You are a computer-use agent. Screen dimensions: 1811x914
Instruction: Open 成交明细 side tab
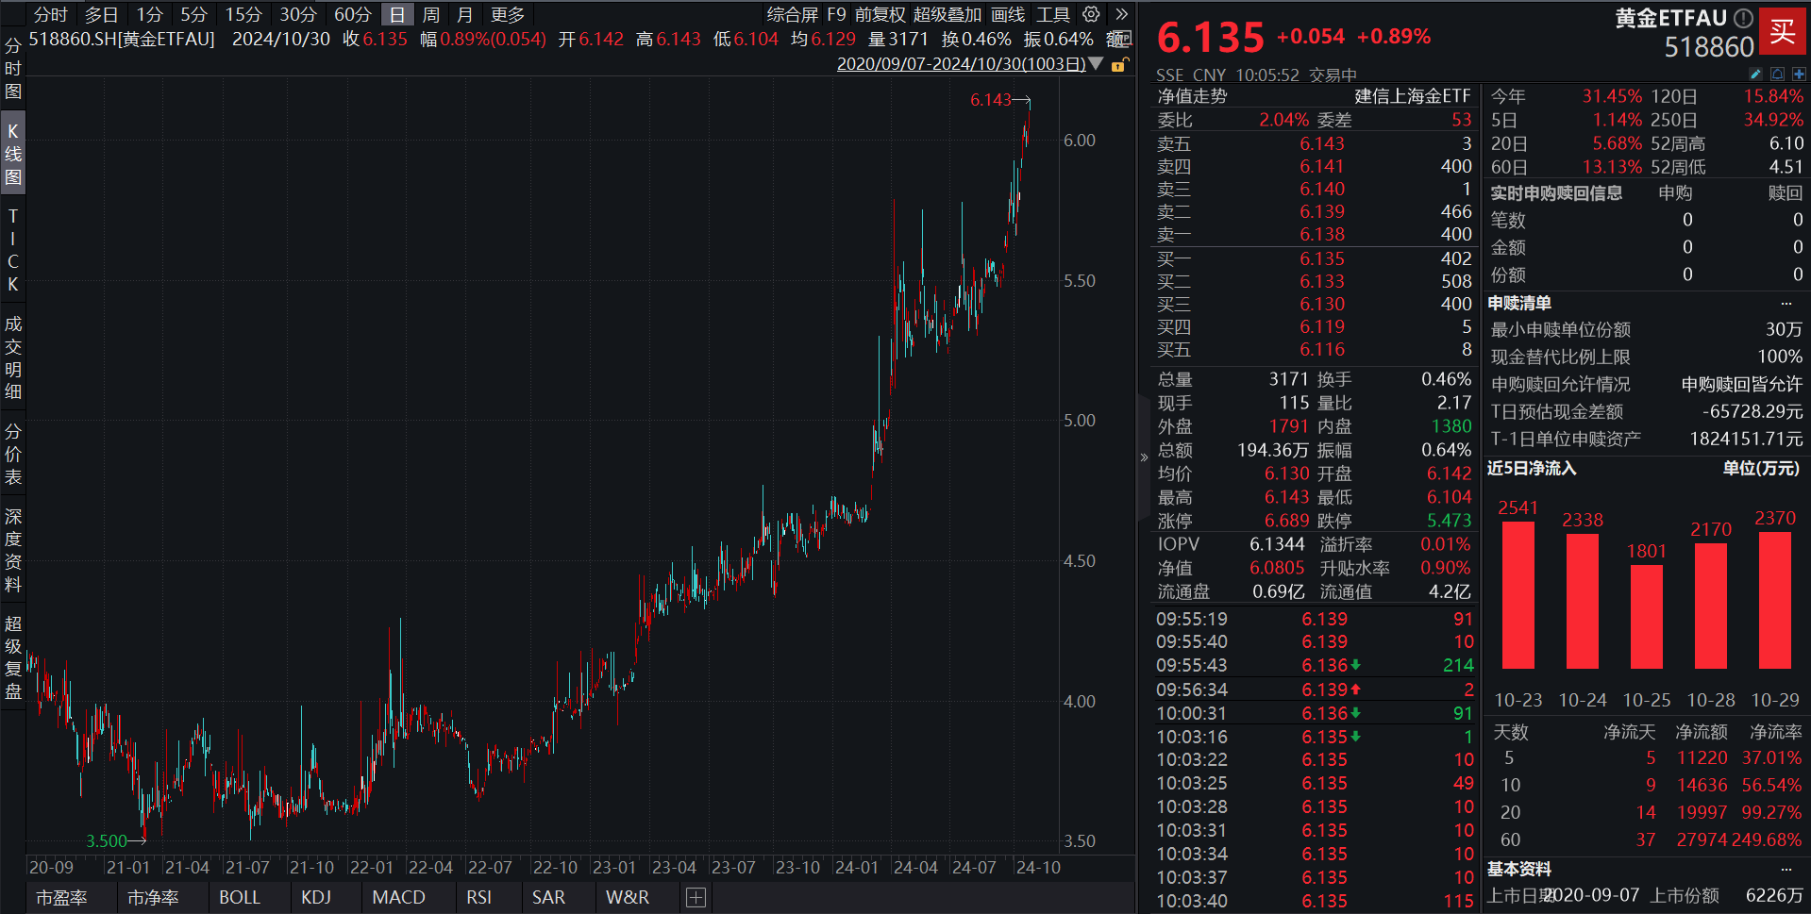(13, 357)
